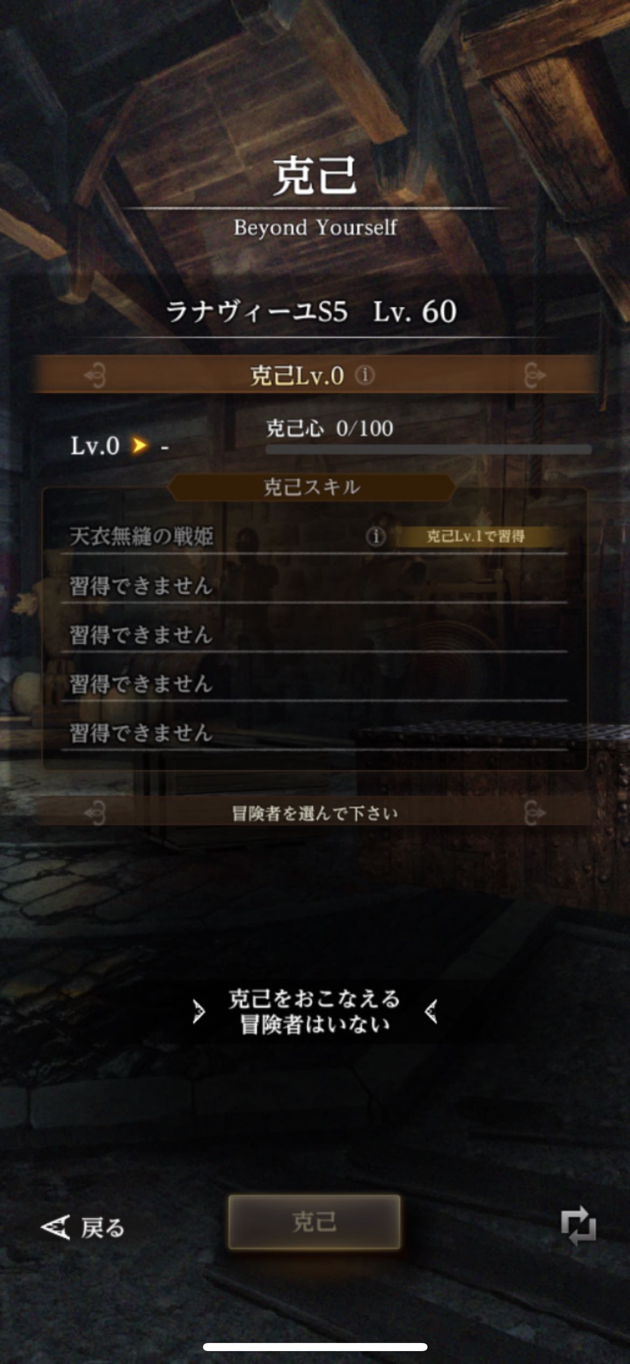Tap the back arrow icon beside 戻る
Screen dimensions: 630x1364
tap(55, 1227)
